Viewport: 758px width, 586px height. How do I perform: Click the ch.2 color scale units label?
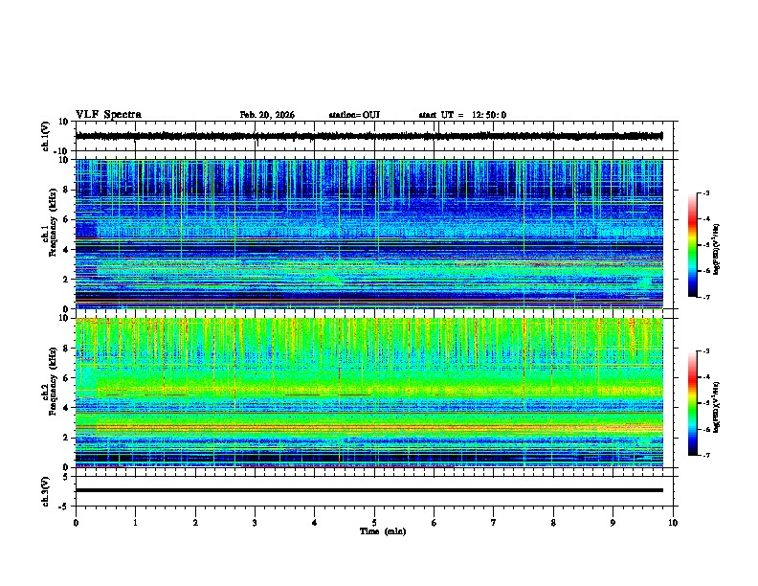pyautogui.click(x=717, y=408)
